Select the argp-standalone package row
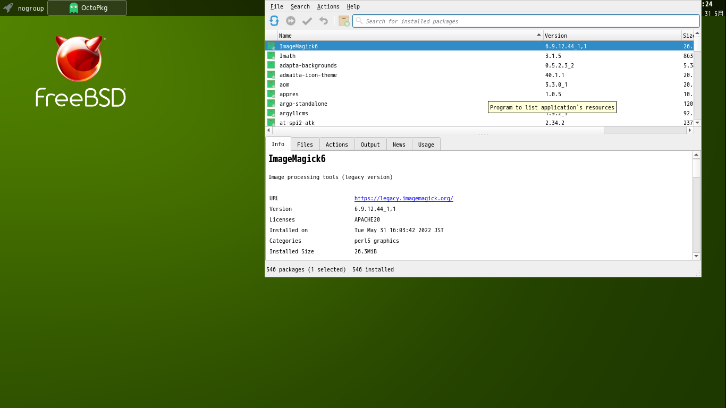Image resolution: width=726 pixels, height=408 pixels. coord(479,104)
